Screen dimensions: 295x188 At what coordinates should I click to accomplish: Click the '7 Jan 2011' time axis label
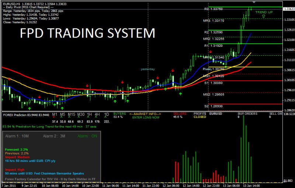point(8,186)
